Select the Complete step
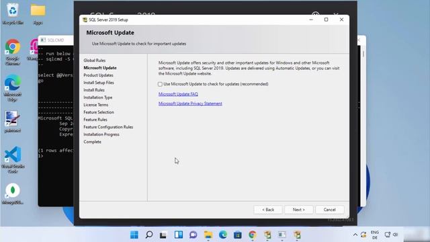The height and width of the screenshot is (242, 430). pos(92,142)
